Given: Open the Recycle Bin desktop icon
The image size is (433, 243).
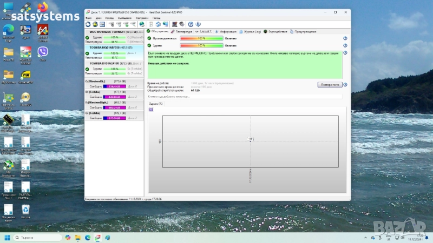Looking at the screenshot, I should (x=25, y=210).
